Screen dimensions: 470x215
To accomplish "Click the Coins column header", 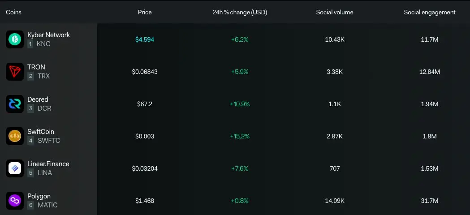I will coord(13,12).
